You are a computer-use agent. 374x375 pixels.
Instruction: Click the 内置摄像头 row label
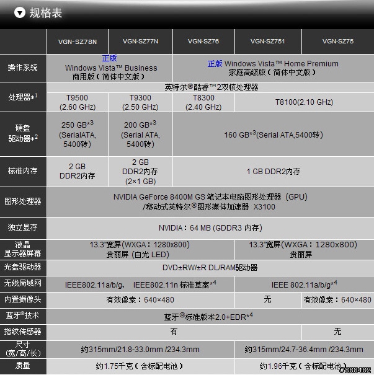(23, 299)
